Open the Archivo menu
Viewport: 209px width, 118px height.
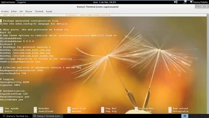(x=5, y=11)
